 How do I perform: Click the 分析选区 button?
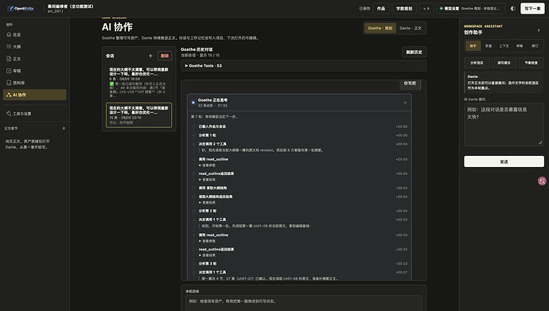coord(477,63)
